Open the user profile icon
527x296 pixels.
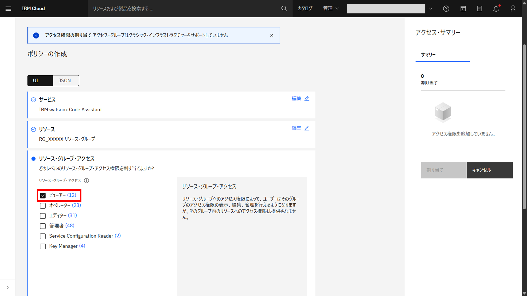tap(513, 9)
